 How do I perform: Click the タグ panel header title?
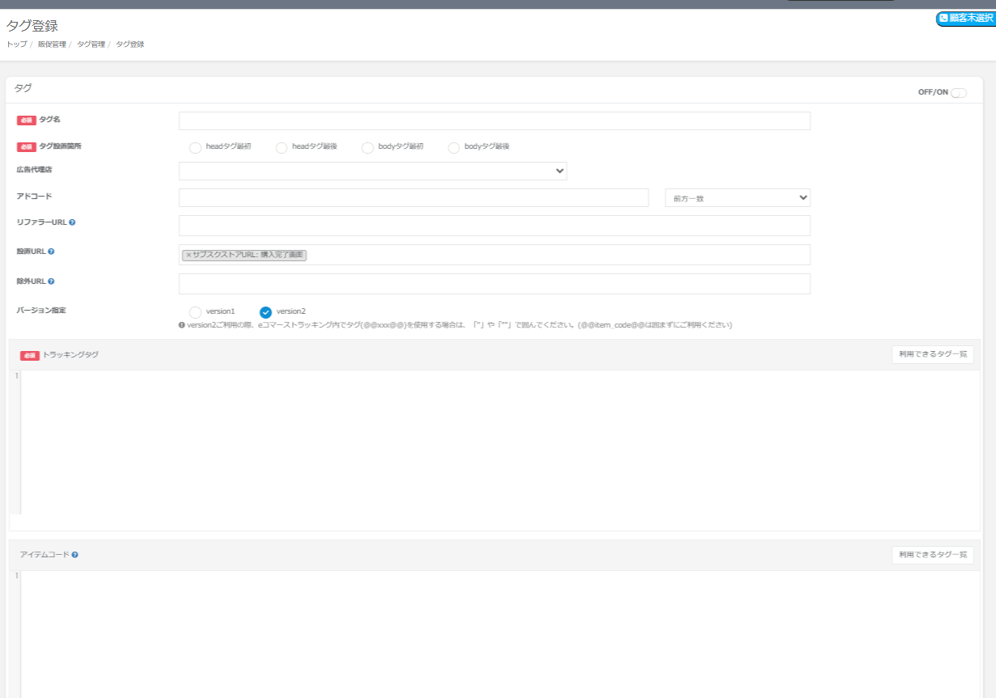23,87
